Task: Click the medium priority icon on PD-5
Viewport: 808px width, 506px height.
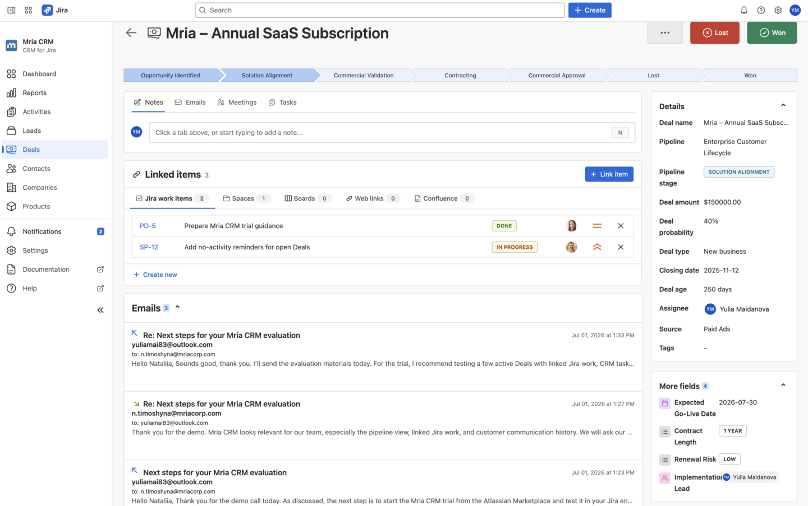Action: [597, 226]
